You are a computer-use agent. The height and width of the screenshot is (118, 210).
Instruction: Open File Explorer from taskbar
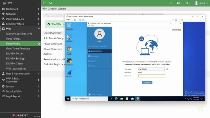(x=121, y=99)
